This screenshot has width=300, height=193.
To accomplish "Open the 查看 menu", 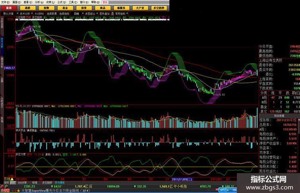I will tap(28, 2).
